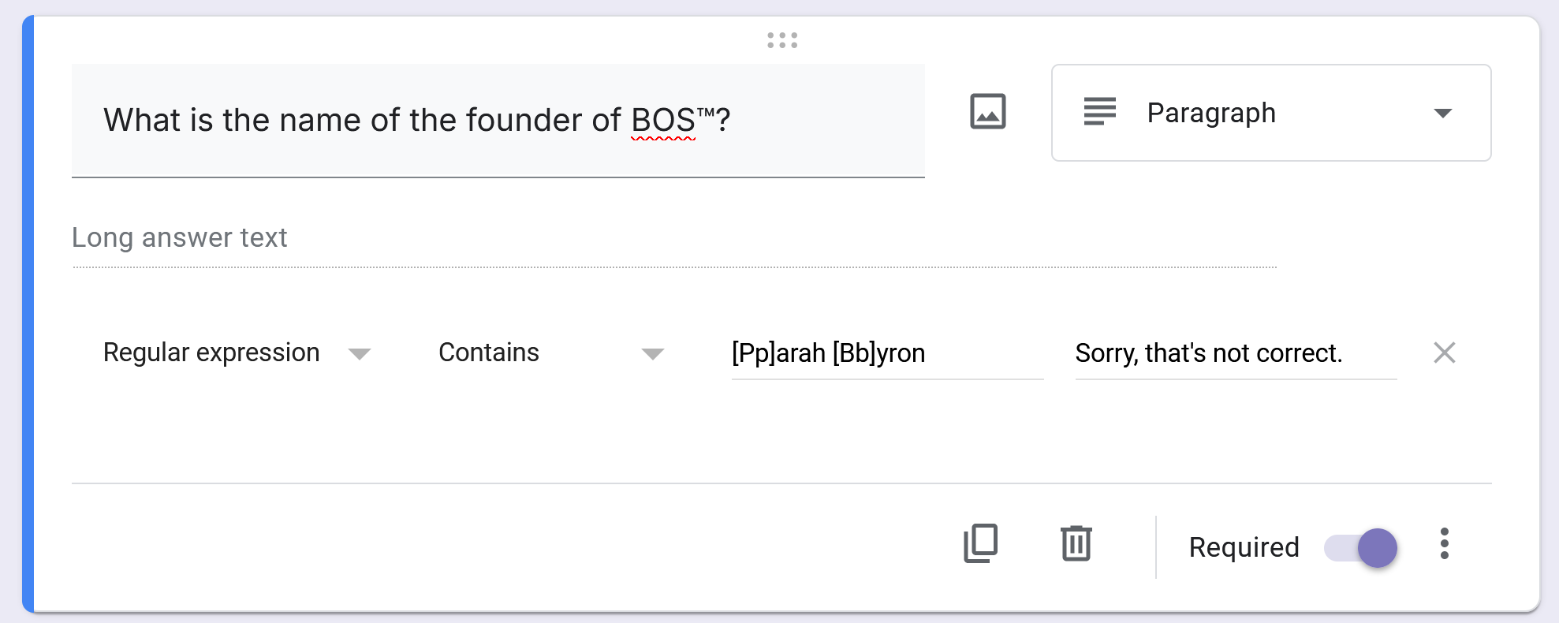The image size is (1559, 623).
Task: Duplicate this question with the copy icon
Action: pyautogui.click(x=980, y=543)
